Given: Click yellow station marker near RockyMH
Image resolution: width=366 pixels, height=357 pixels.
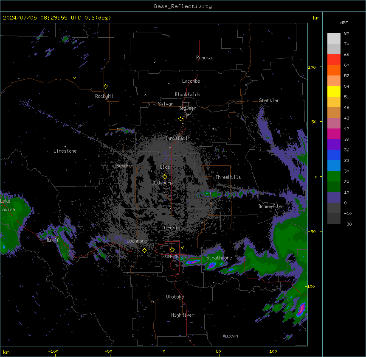Looking at the screenshot, I should tap(106, 86).
